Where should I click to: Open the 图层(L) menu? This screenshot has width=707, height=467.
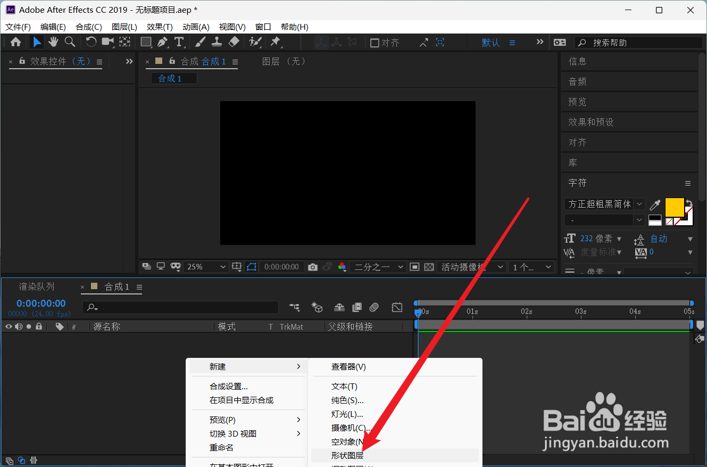point(124,27)
